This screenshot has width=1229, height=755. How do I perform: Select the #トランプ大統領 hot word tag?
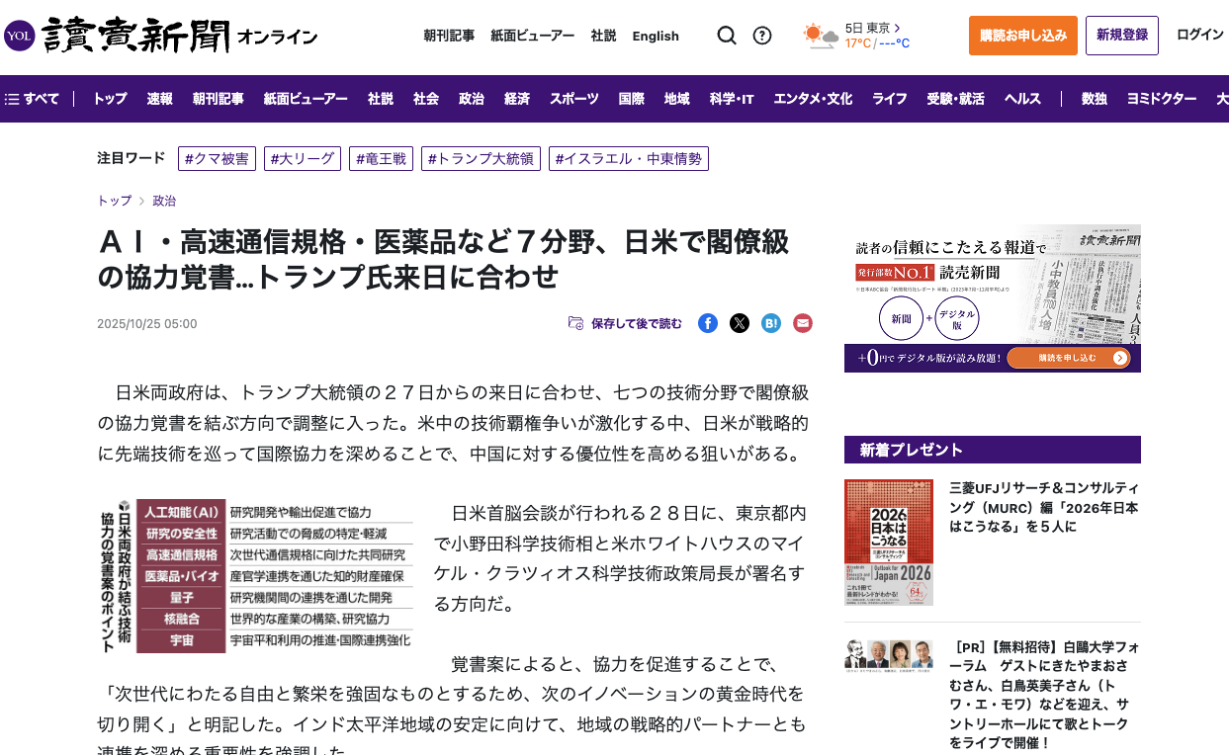(481, 159)
